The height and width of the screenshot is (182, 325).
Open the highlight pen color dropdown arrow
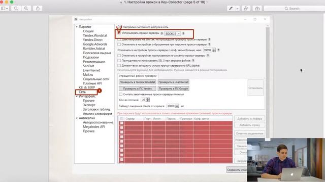(x=237, y=9)
